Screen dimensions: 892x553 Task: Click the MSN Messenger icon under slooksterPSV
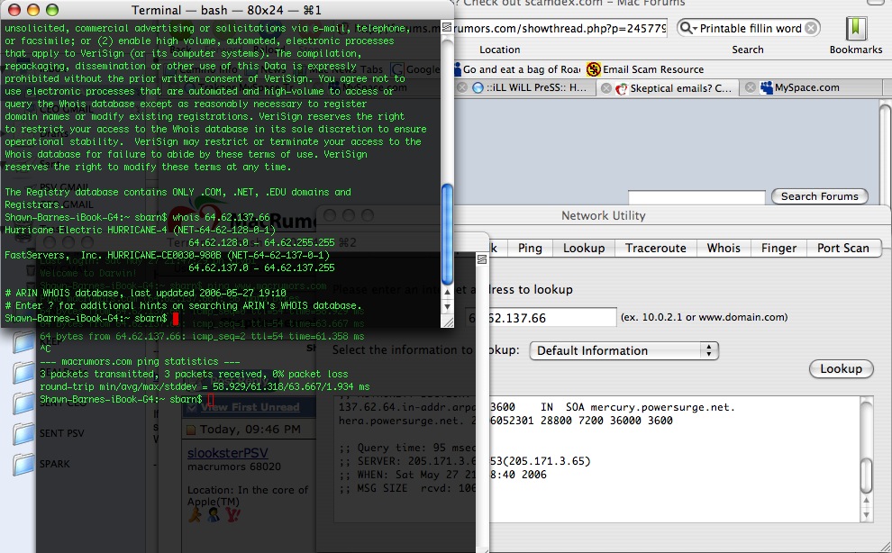(x=214, y=515)
